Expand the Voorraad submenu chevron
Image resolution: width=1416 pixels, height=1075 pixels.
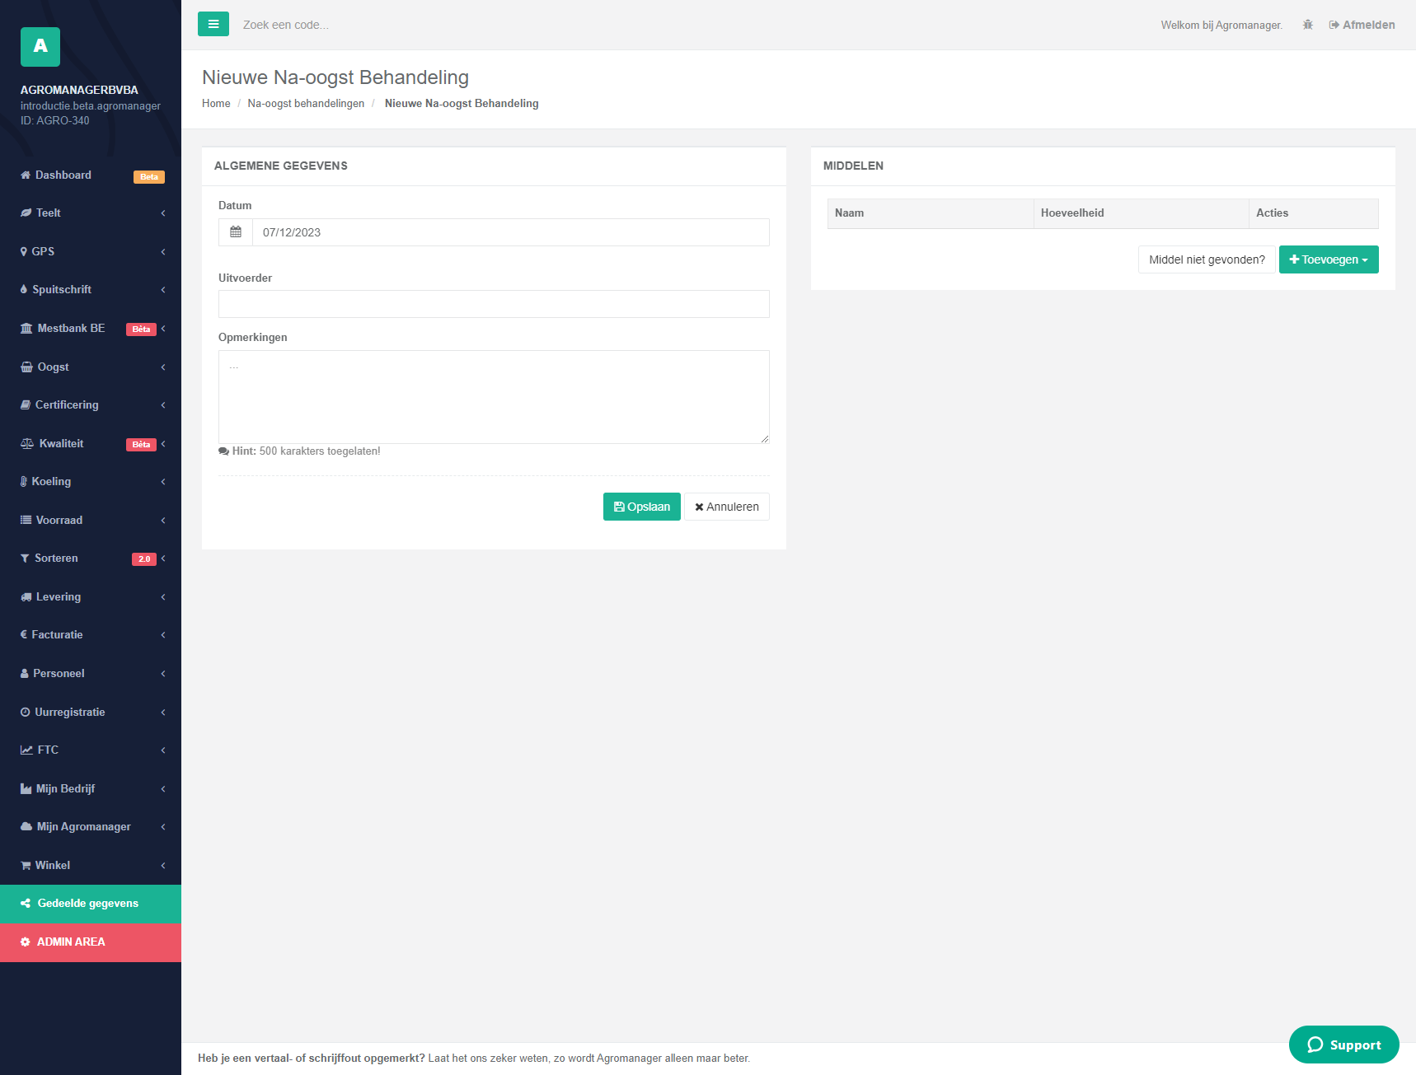tap(163, 520)
